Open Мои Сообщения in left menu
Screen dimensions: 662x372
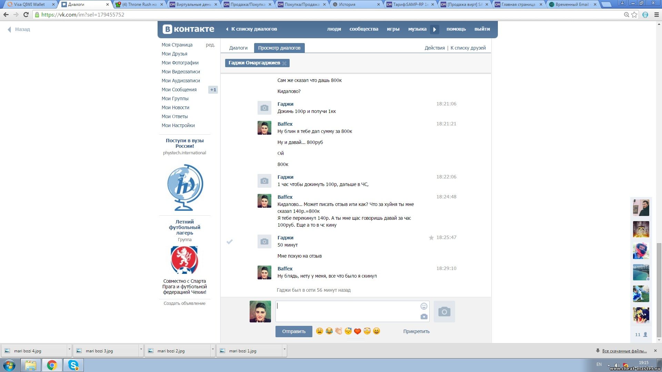pyautogui.click(x=179, y=90)
